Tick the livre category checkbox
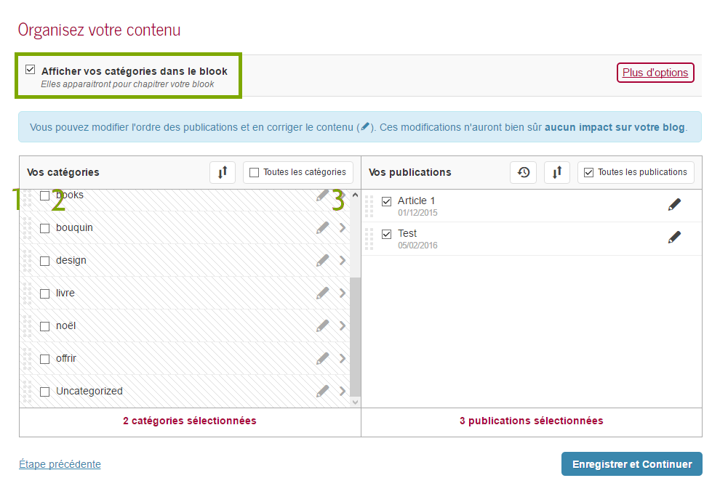 44,293
